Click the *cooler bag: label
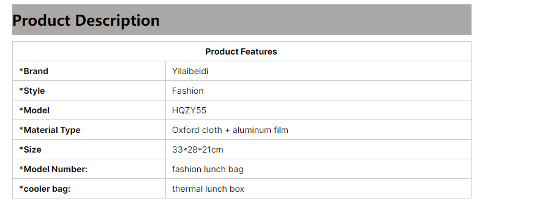This screenshot has width=534, height=223. click(45, 189)
